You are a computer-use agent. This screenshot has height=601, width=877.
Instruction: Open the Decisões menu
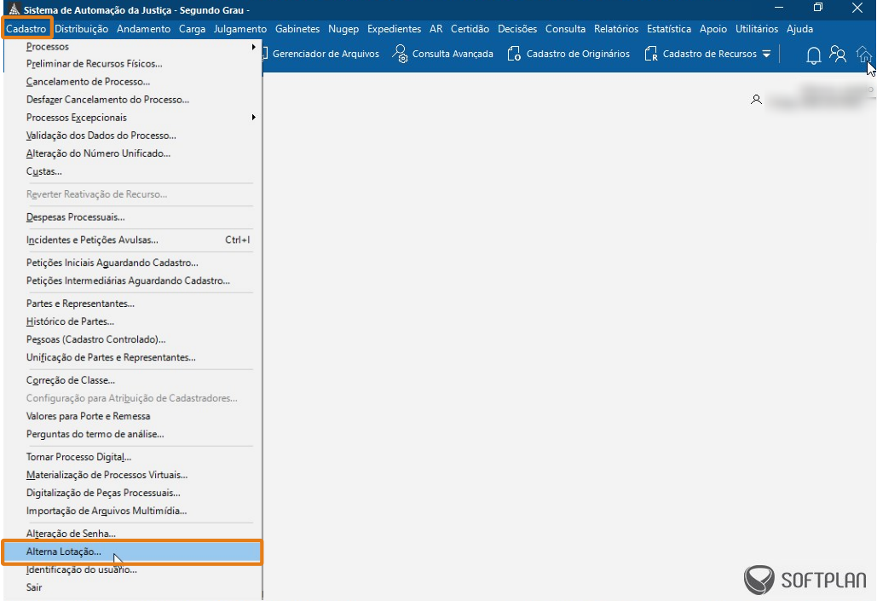pos(517,28)
